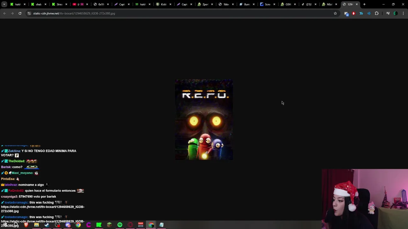Open the media control toolbar icon
Screen dimensions: 408x229
point(388,13)
